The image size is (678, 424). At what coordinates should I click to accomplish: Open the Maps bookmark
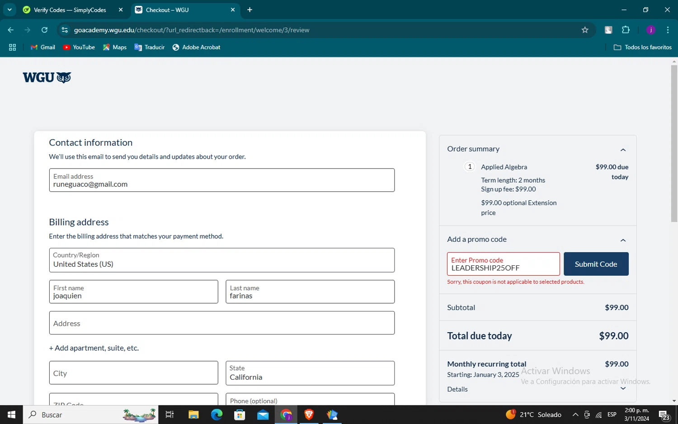point(115,47)
